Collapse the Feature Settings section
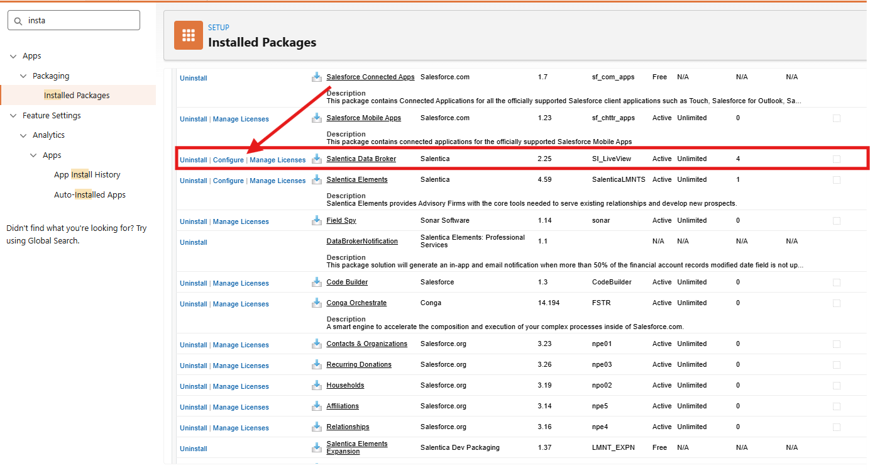 (x=13, y=116)
